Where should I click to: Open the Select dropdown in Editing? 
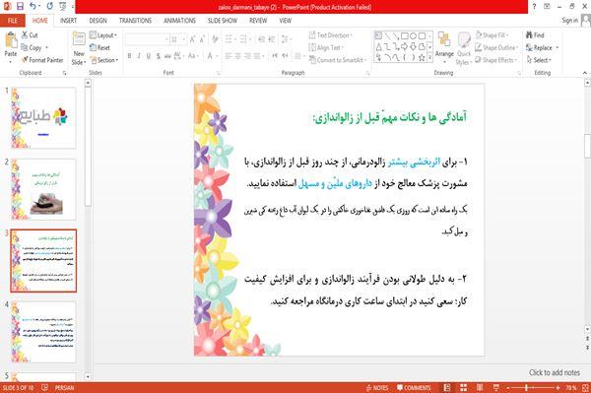tap(539, 60)
